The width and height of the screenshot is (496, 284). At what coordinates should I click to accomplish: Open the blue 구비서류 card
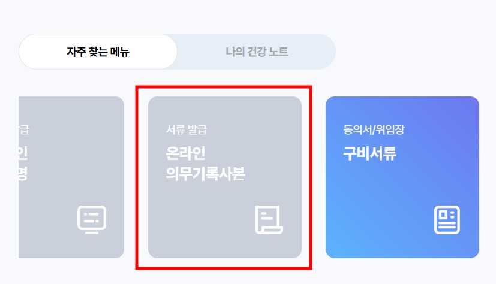[x=402, y=177]
